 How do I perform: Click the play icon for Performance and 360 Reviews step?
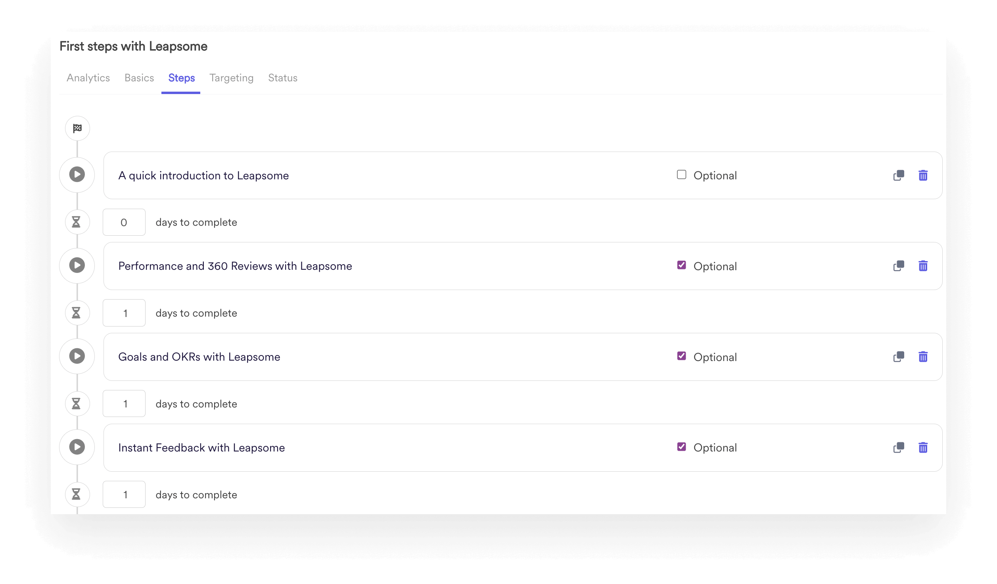(x=78, y=265)
